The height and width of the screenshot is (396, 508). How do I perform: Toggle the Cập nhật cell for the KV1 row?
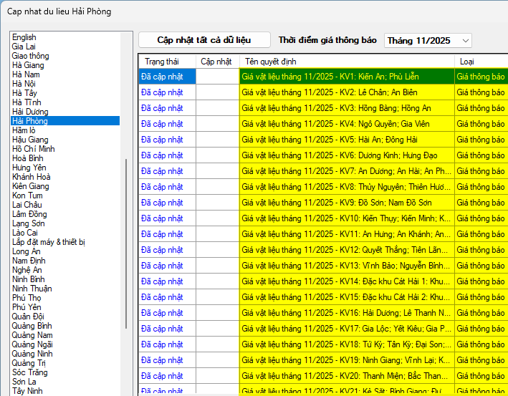(x=217, y=76)
